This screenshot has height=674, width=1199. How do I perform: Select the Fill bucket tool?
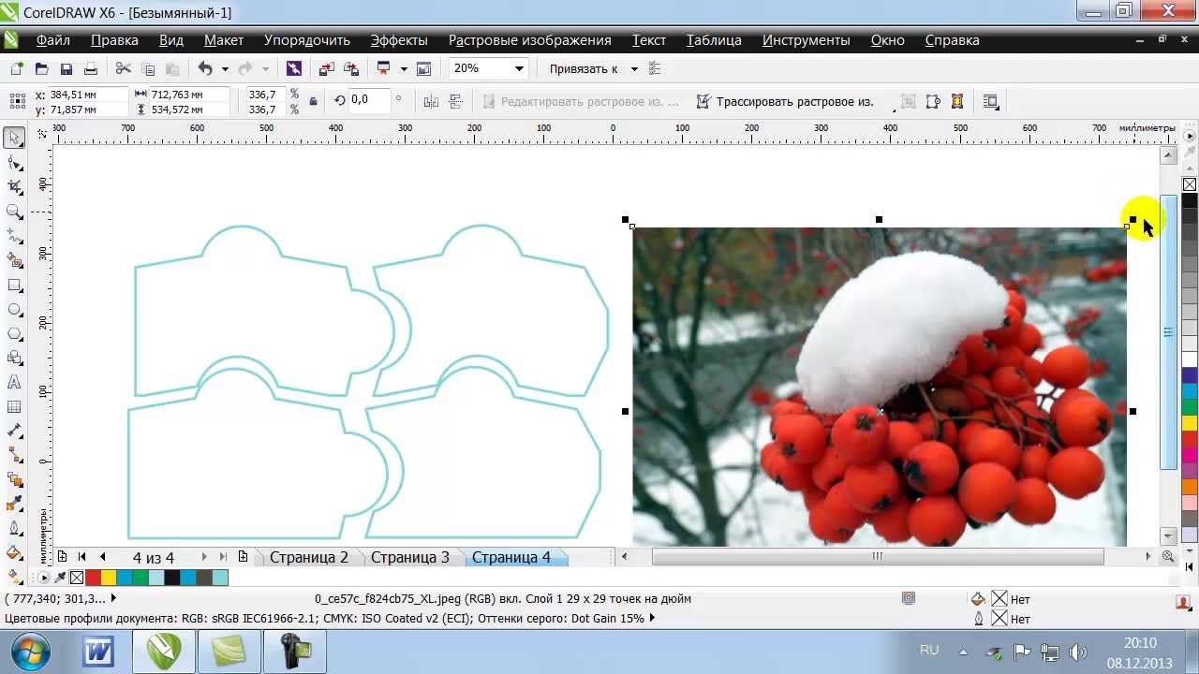14,552
